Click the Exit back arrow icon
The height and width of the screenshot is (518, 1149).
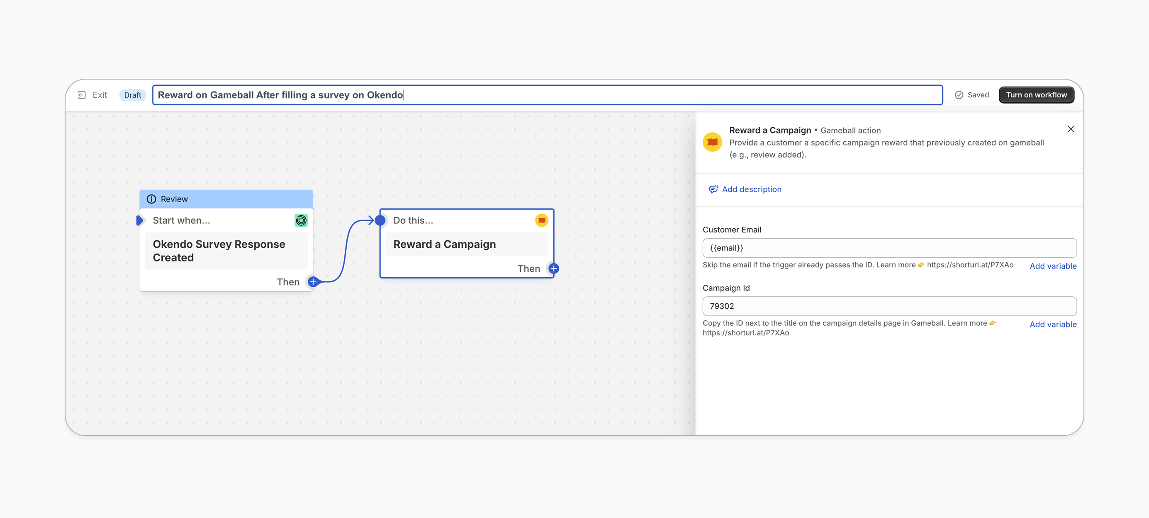point(82,95)
